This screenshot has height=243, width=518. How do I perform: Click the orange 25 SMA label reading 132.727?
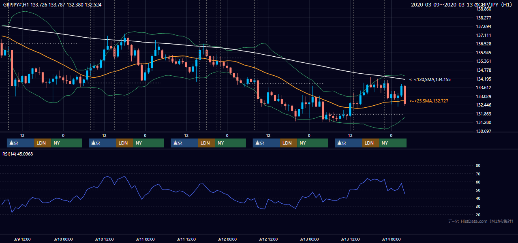tap(429, 101)
